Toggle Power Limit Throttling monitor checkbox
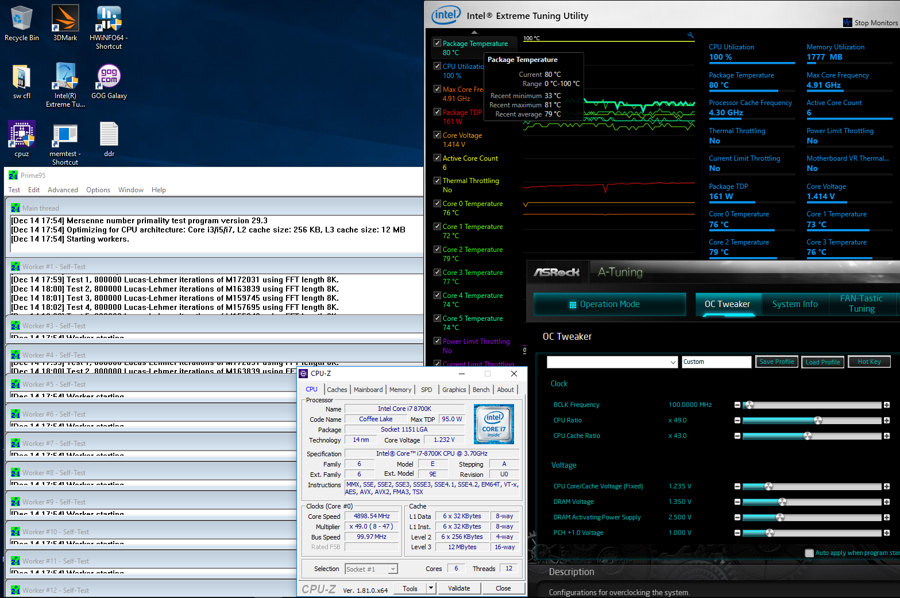Image resolution: width=900 pixels, height=598 pixels. (x=437, y=341)
